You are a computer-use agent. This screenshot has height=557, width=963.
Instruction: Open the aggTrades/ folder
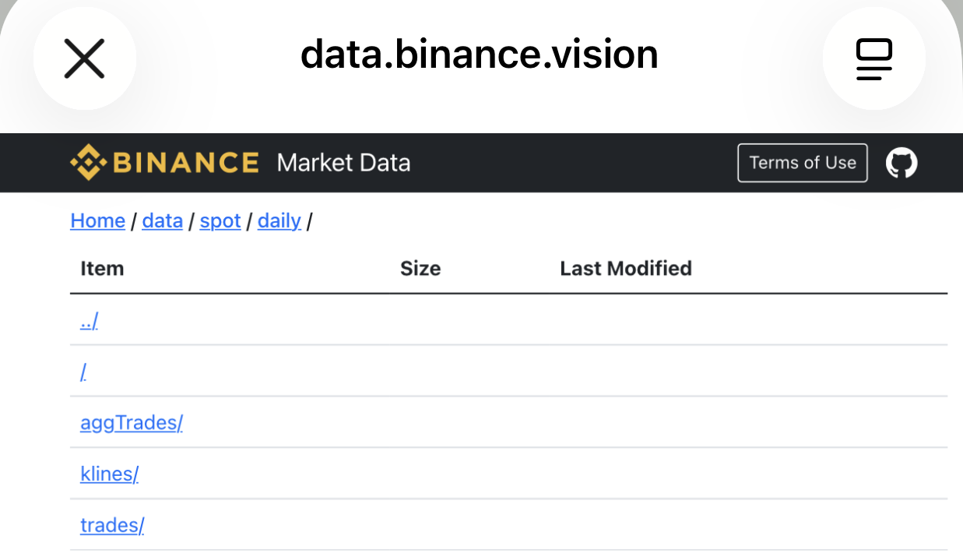132,423
